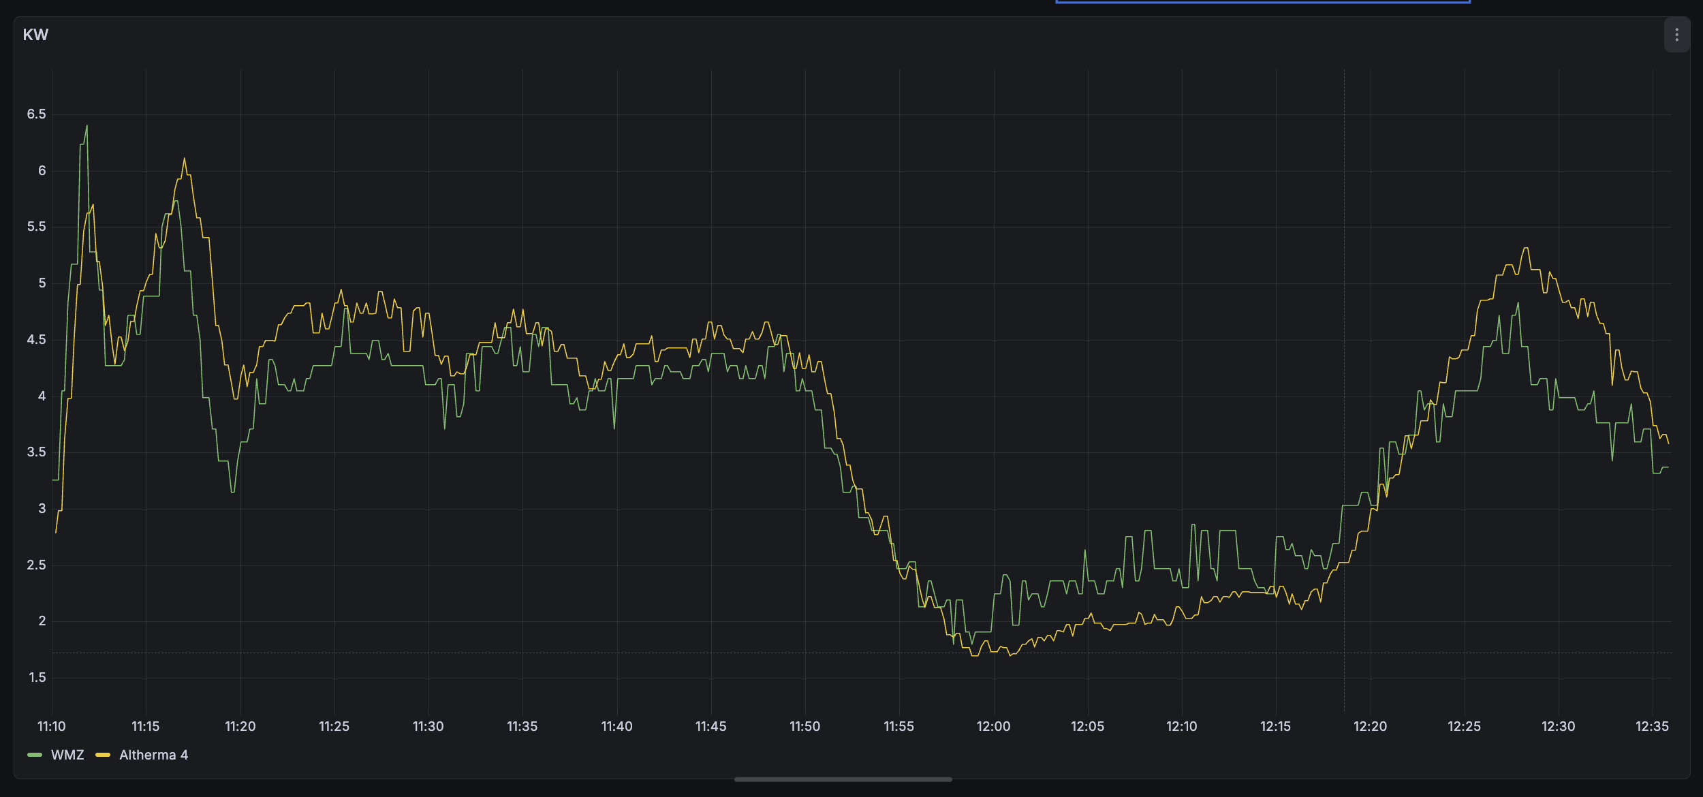Click the 1.5 value on the y-axis
1703x797 pixels.
[37, 677]
